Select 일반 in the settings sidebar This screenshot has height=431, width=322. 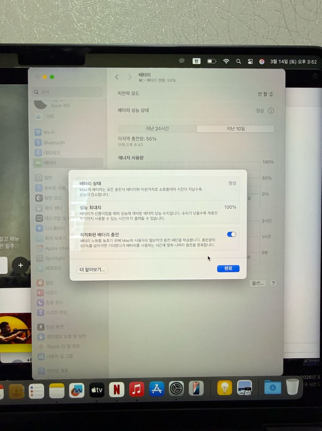pyautogui.click(x=44, y=177)
